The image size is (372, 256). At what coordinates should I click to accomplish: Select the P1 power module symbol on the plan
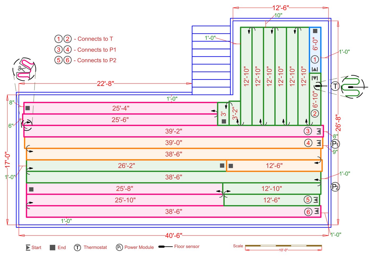tap(335, 144)
